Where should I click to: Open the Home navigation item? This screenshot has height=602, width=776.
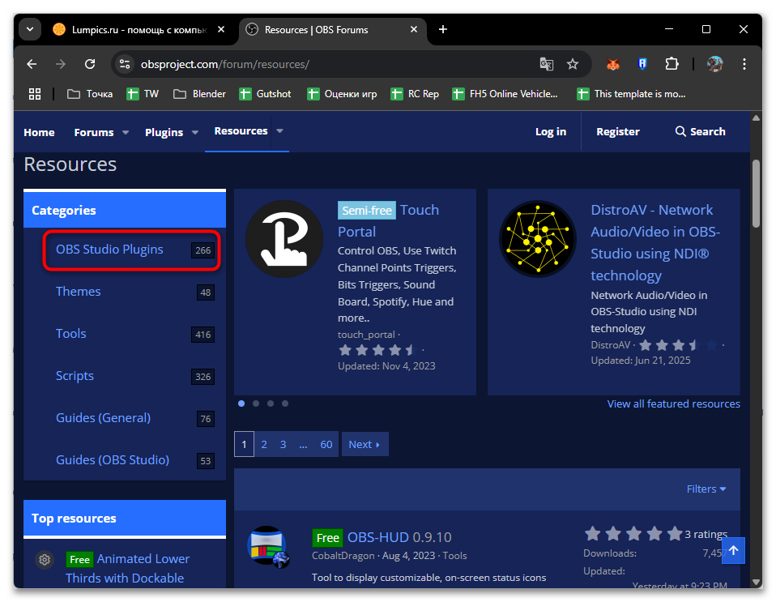[x=39, y=132]
